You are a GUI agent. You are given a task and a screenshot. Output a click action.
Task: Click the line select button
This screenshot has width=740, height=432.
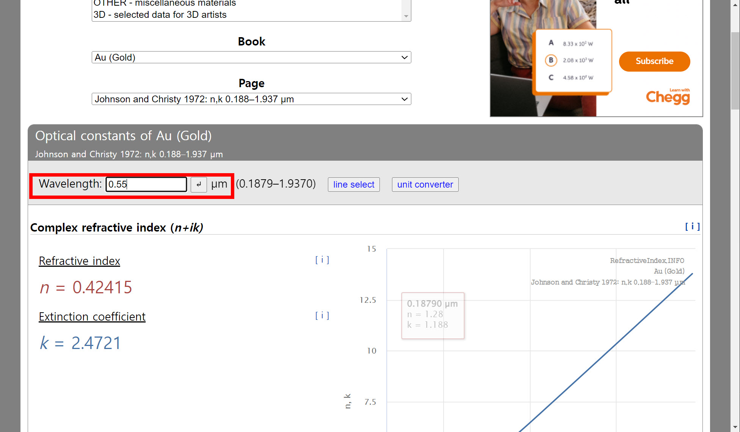coord(353,185)
